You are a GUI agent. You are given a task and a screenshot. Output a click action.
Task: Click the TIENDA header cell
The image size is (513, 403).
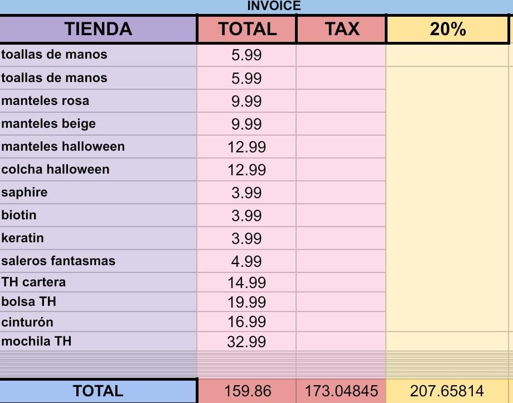98,29
